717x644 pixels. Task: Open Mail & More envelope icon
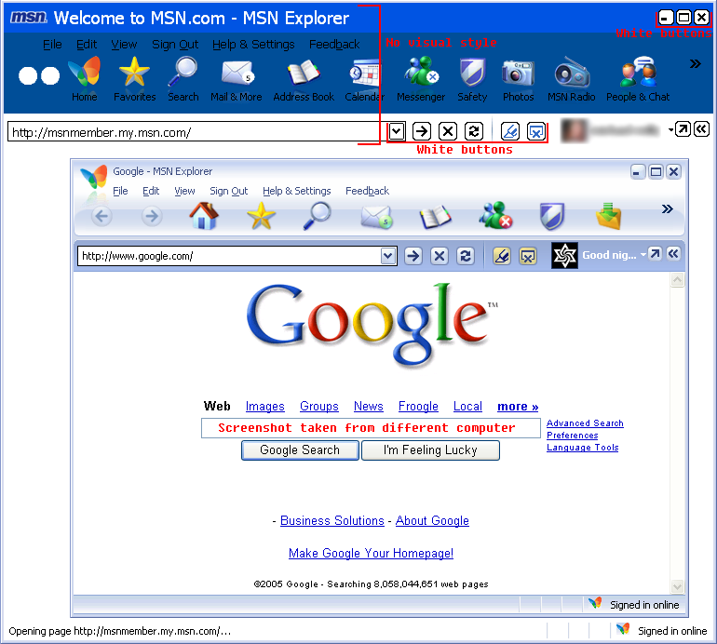tap(237, 78)
